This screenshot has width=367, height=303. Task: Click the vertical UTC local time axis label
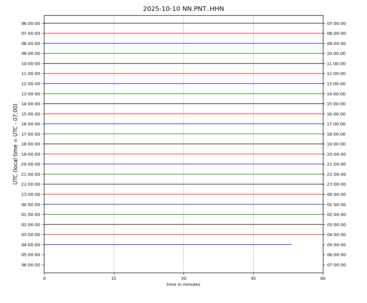(x=16, y=144)
